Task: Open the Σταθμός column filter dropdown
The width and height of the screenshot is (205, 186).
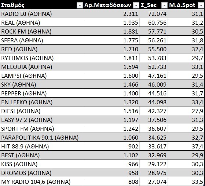Action: 80,6
